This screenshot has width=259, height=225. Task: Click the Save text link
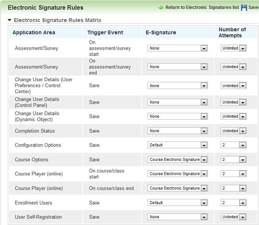pyautogui.click(x=253, y=7)
